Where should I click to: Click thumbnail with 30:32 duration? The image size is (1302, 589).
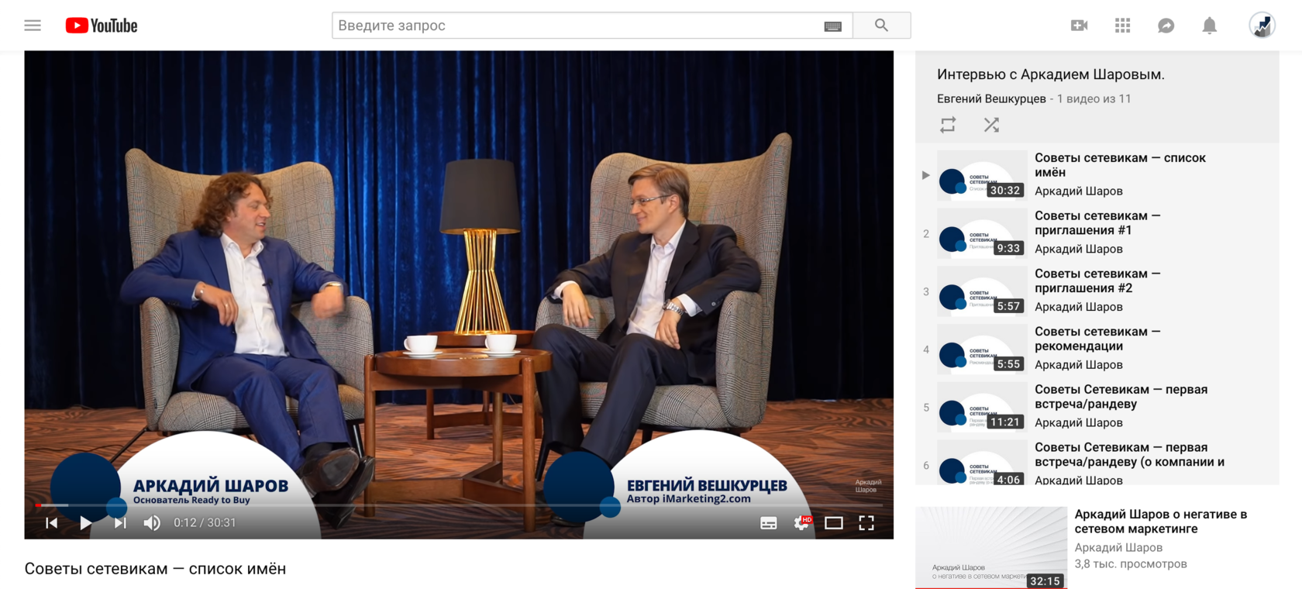pos(982,175)
